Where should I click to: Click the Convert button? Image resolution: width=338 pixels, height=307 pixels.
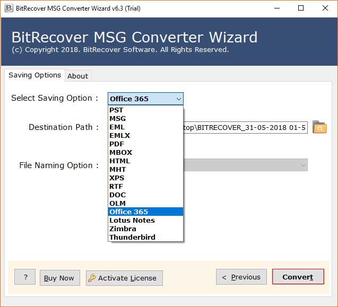click(298, 277)
